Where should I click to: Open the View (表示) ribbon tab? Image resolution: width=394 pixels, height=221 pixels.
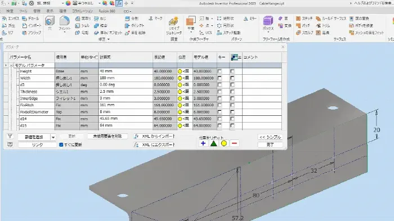tap(50, 11)
